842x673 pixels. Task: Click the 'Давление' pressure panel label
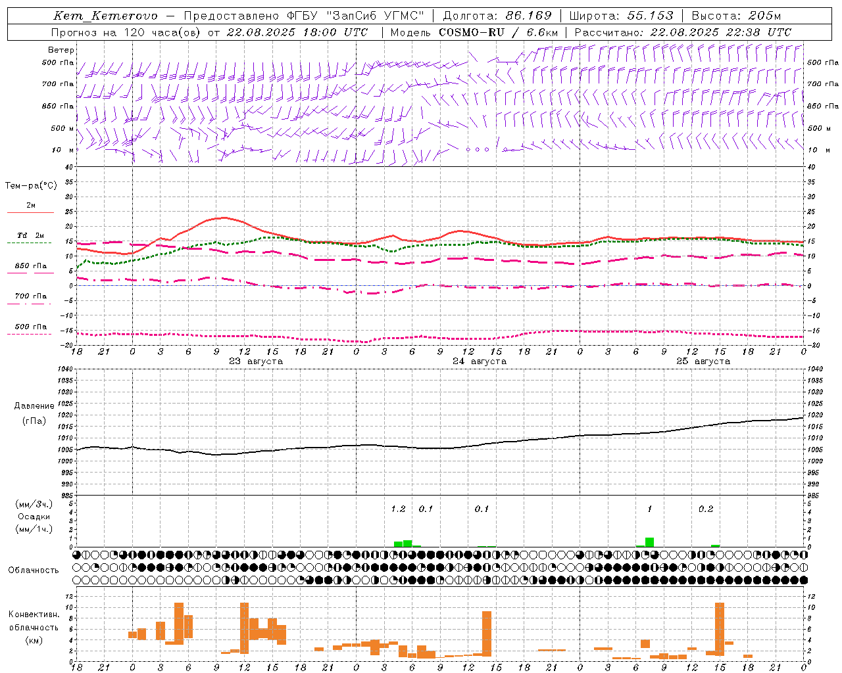34,406
